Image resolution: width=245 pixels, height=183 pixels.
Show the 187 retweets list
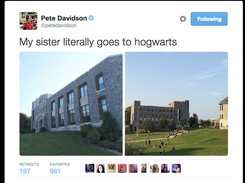[29, 169]
